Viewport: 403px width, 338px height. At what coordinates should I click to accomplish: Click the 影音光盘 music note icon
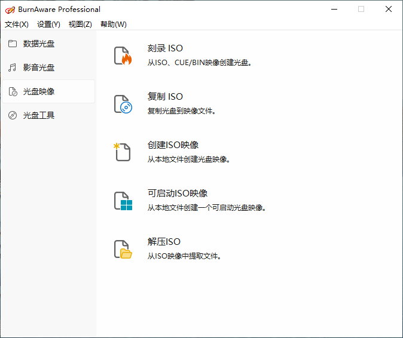click(13, 67)
